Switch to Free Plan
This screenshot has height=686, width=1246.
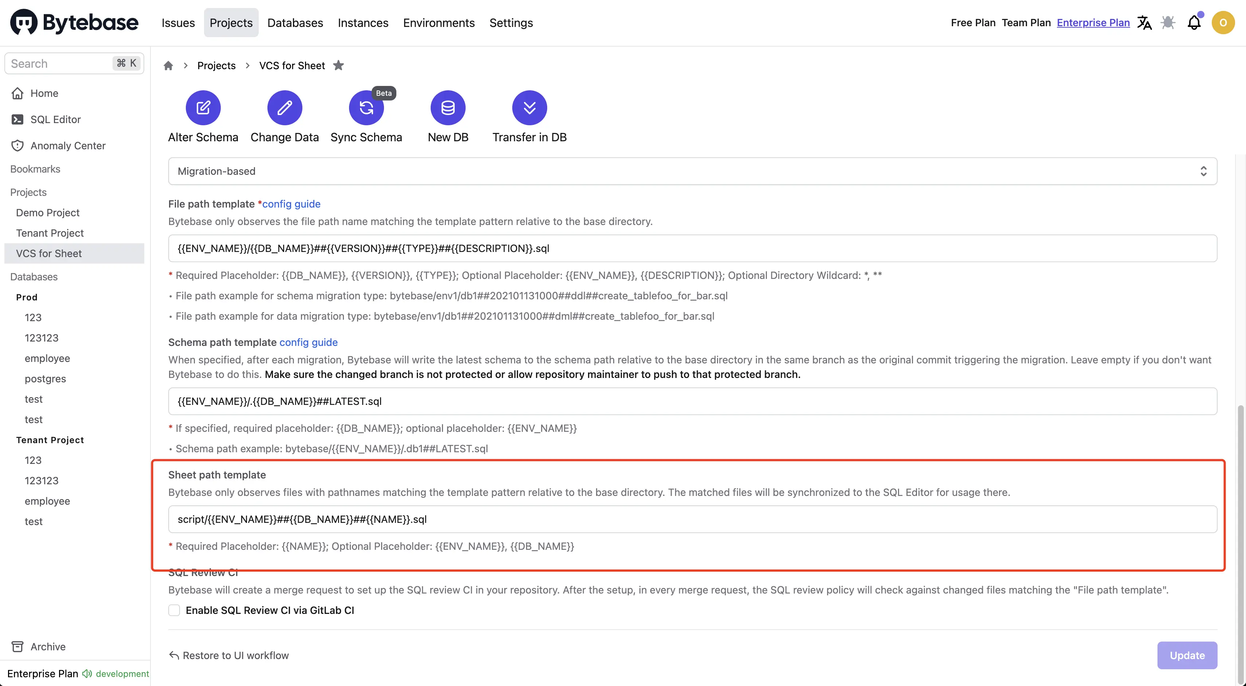(x=973, y=23)
